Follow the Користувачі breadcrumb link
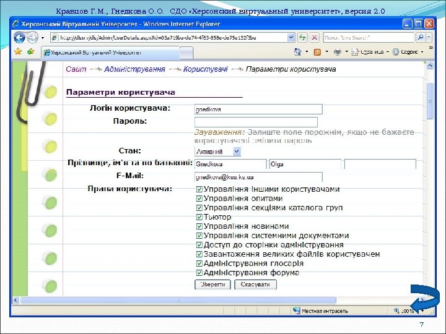The image size is (446, 334). [206, 69]
